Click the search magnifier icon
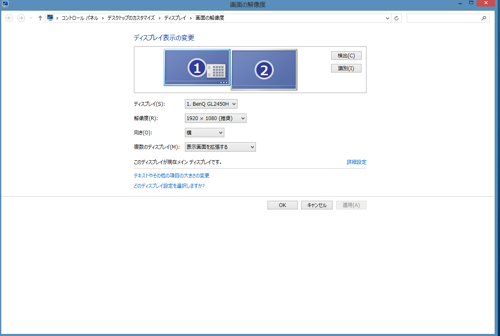This screenshot has width=500, height=336. 484,18
